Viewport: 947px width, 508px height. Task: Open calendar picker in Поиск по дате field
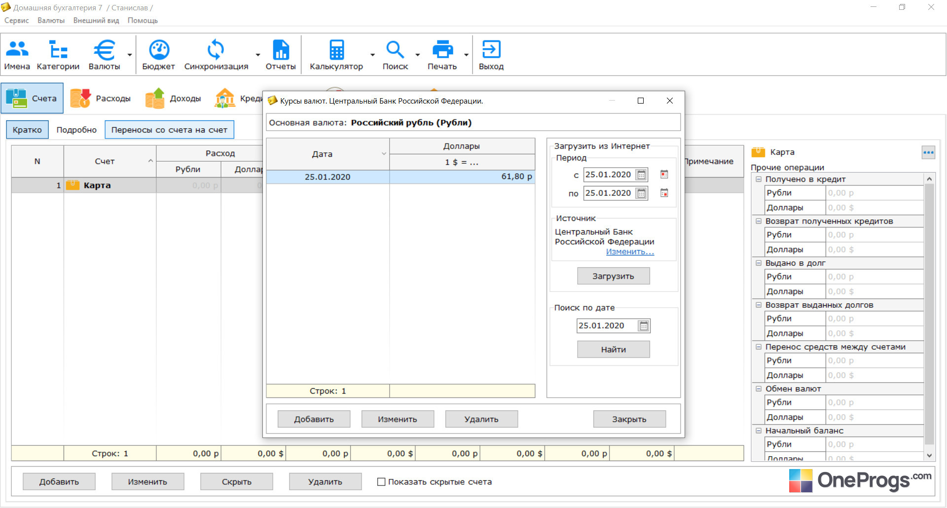643,326
